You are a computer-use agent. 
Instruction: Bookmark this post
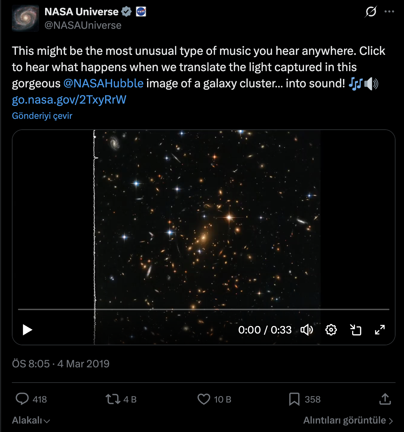[x=294, y=399]
